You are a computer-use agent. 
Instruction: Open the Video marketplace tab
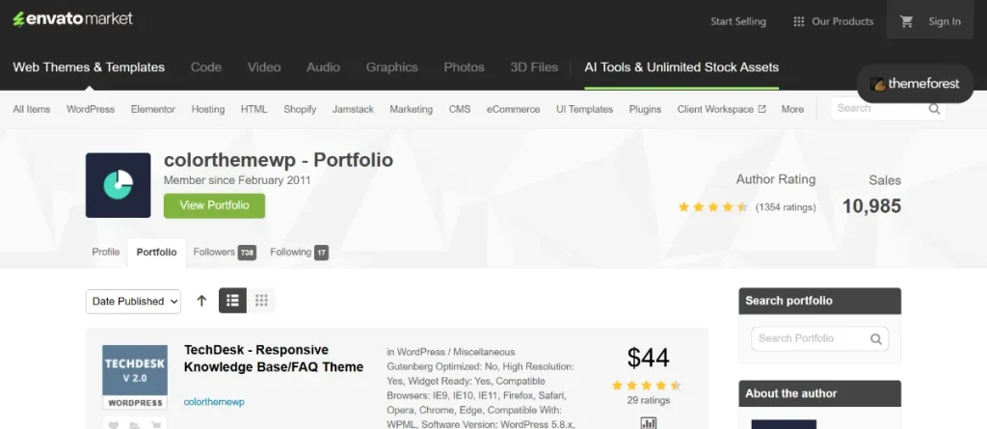pos(264,67)
